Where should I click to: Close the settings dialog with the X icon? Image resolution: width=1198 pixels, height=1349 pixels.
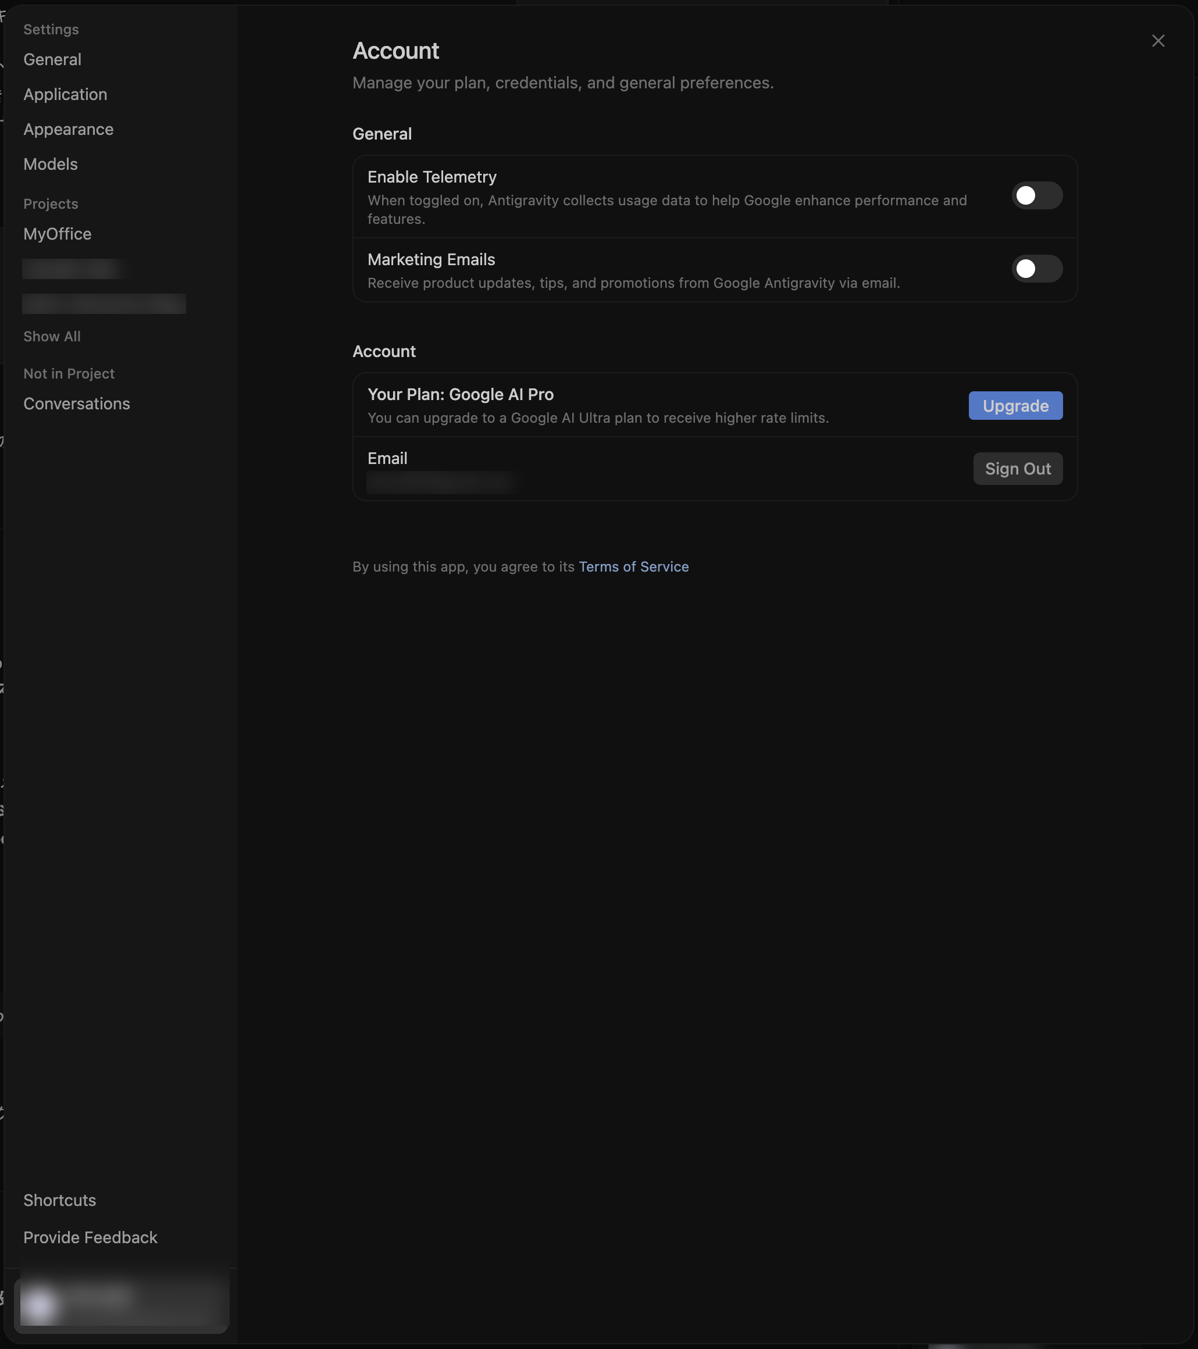click(1158, 41)
